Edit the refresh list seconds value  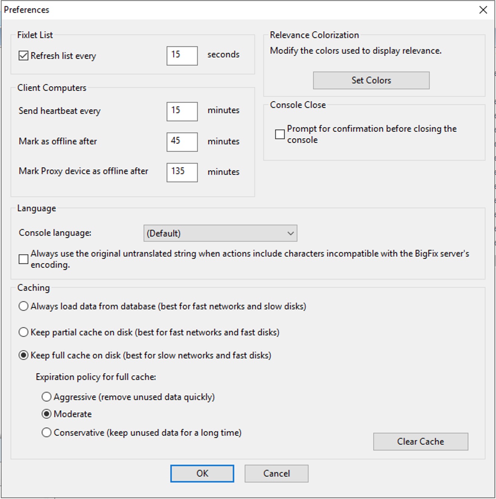182,55
